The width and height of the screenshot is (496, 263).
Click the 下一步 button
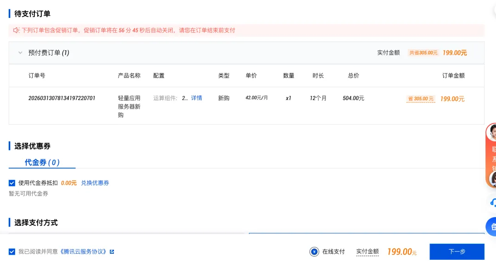(x=457, y=252)
